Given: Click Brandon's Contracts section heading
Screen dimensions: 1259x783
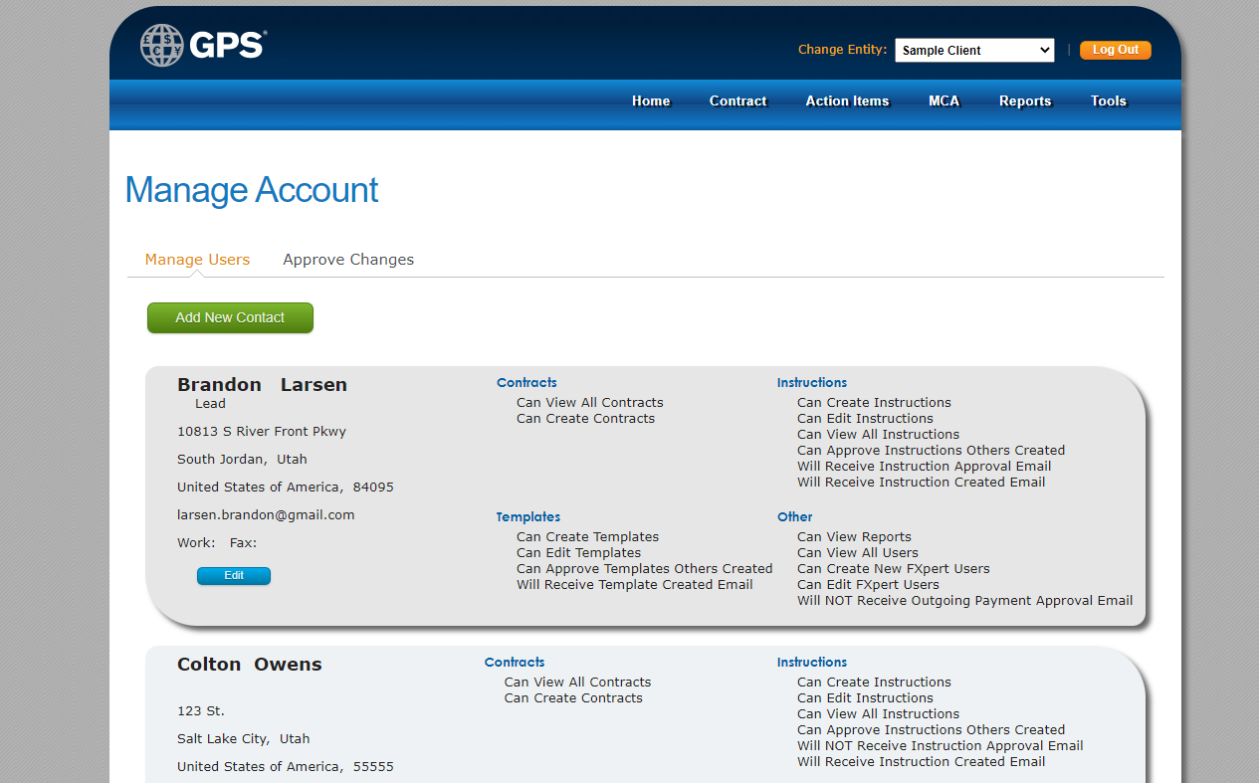Looking at the screenshot, I should point(526,382).
